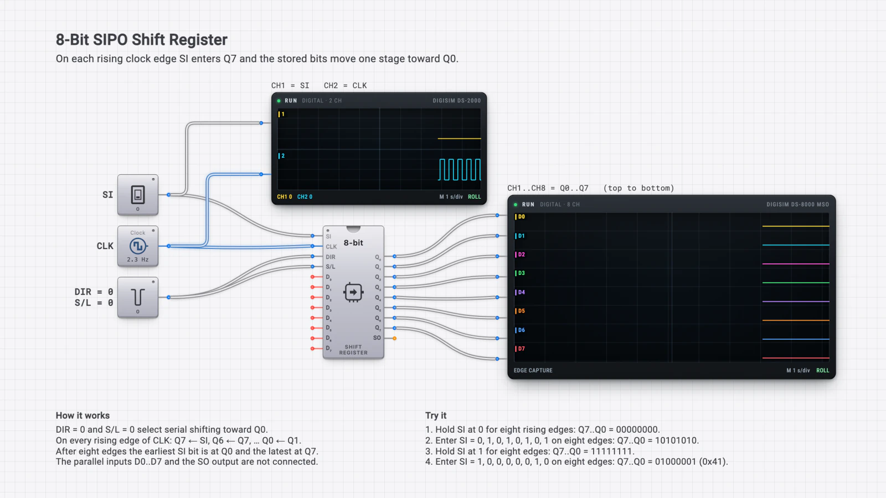886x498 pixels.
Task: Select the D3 channel label on MSO
Action: pos(520,273)
